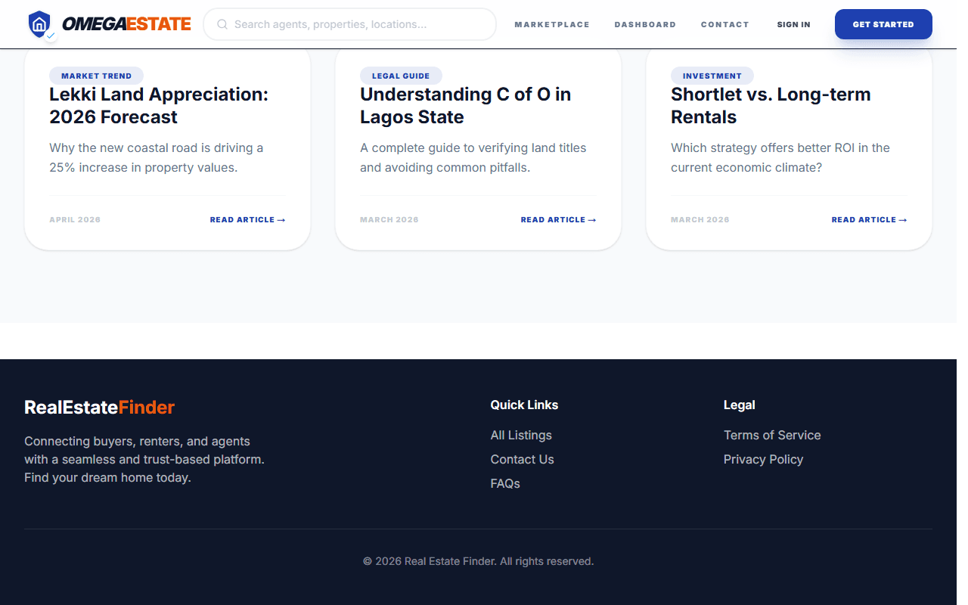The height and width of the screenshot is (605, 968).
Task: Open the Contact nav item
Action: coord(724,25)
